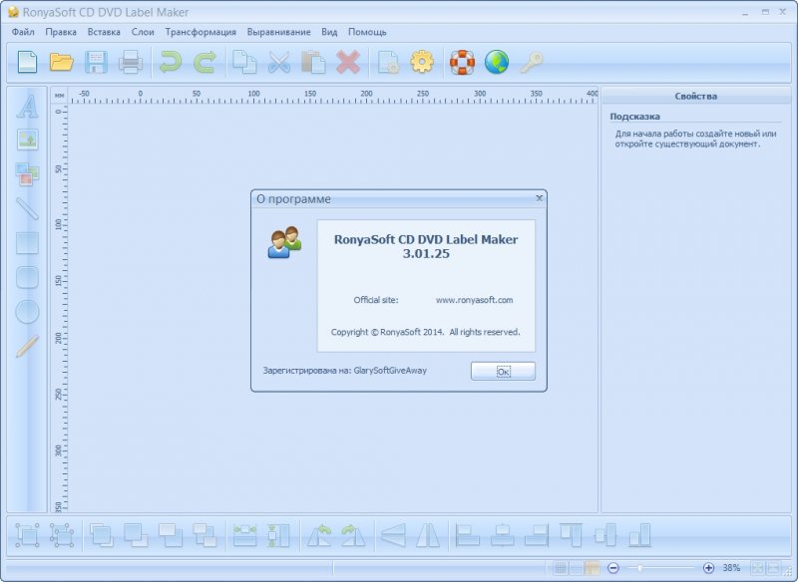
Task: Paste from clipboard using the clipboard icon
Action: point(313,63)
